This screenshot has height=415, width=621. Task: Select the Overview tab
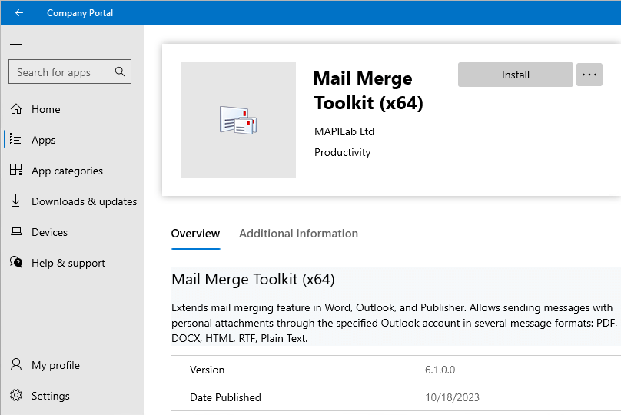point(195,234)
